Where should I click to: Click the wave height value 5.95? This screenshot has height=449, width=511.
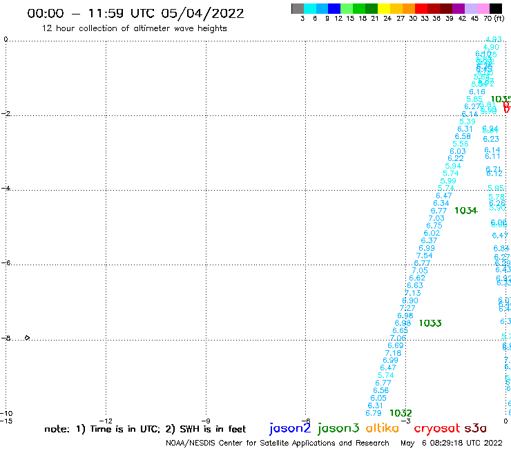coord(496,188)
